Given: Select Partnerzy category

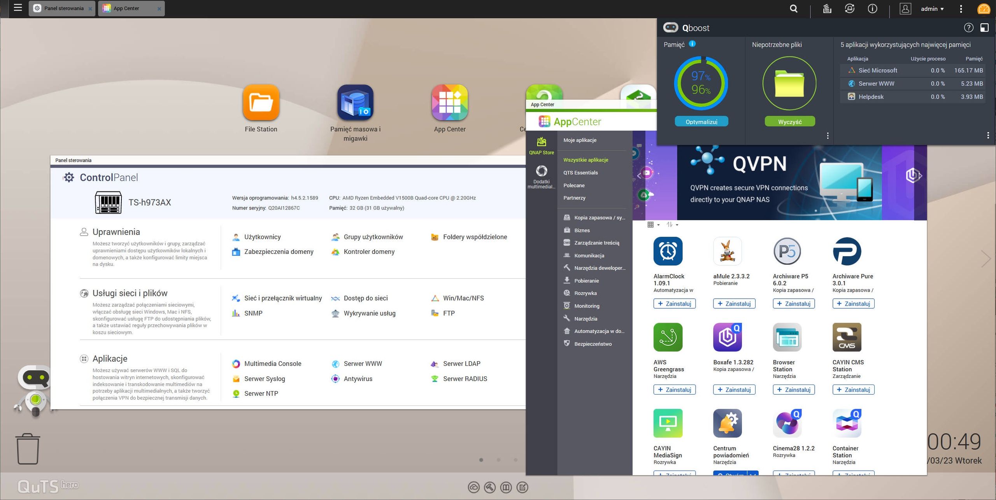Looking at the screenshot, I should pyautogui.click(x=574, y=198).
